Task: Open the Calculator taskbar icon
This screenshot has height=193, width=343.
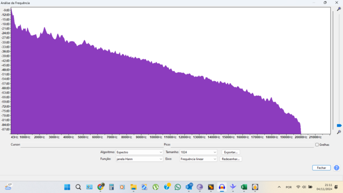Action: tap(111, 187)
